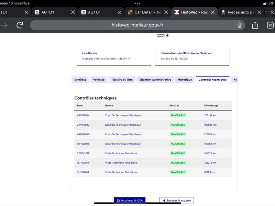The height and width of the screenshot is (206, 275).
Task: Click the histovec.interieur.gouv.fr address bar
Action: (137, 25)
